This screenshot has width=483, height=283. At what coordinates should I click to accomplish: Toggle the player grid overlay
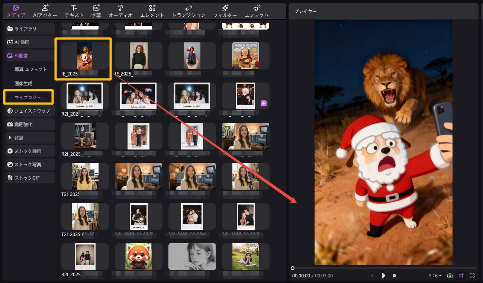tap(461, 276)
